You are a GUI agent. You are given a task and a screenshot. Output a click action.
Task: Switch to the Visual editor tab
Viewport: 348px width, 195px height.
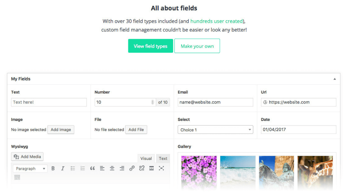(x=146, y=159)
